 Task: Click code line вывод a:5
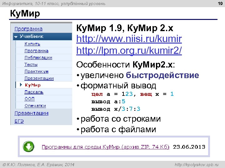(108, 101)
